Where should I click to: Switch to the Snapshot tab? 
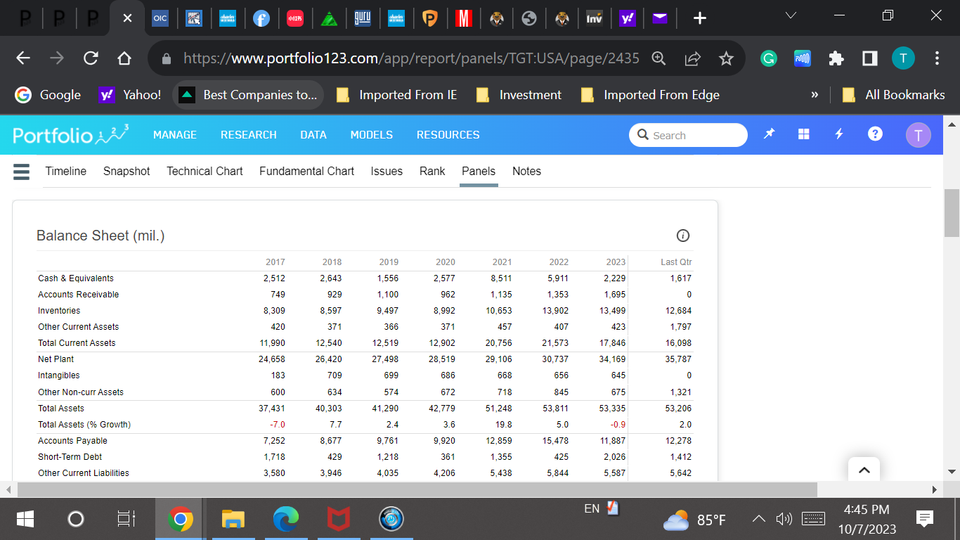[x=127, y=172]
